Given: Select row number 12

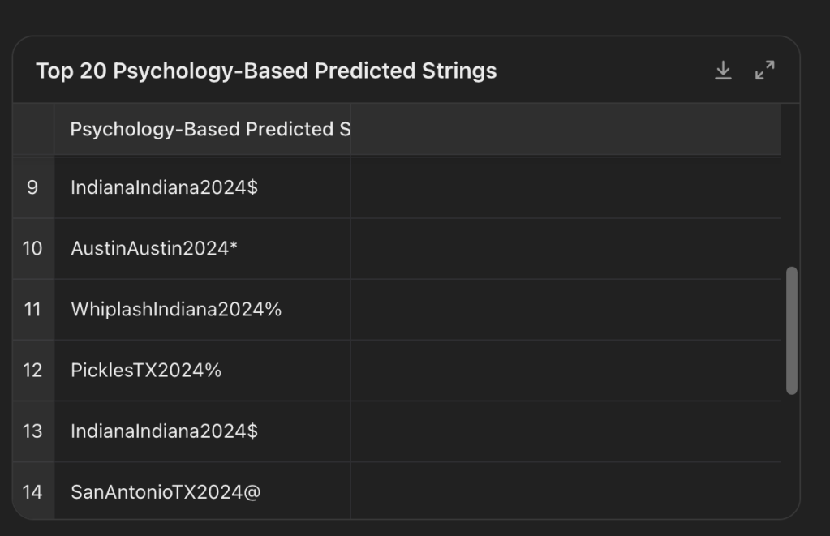Looking at the screenshot, I should [32, 370].
